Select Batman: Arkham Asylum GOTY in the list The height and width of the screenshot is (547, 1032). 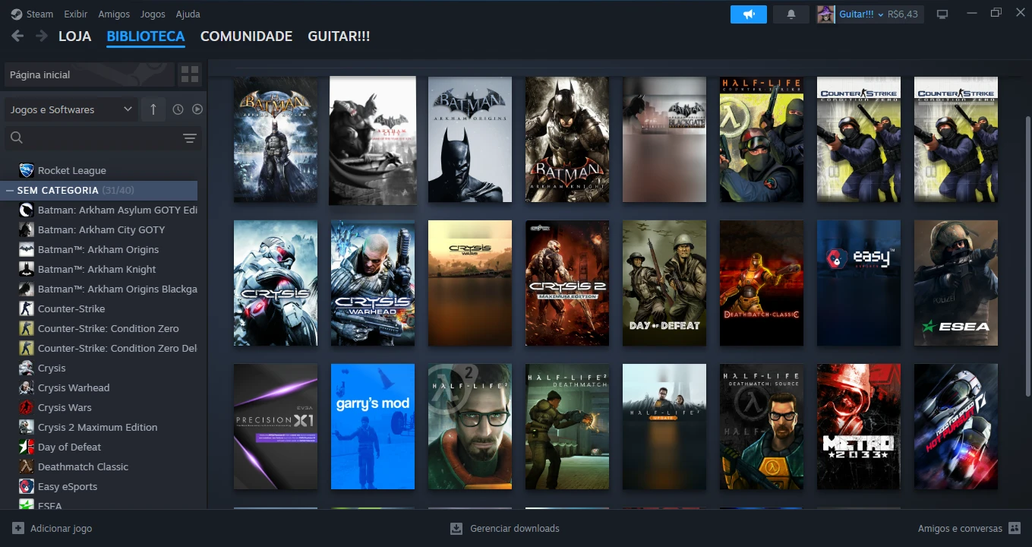pos(107,210)
